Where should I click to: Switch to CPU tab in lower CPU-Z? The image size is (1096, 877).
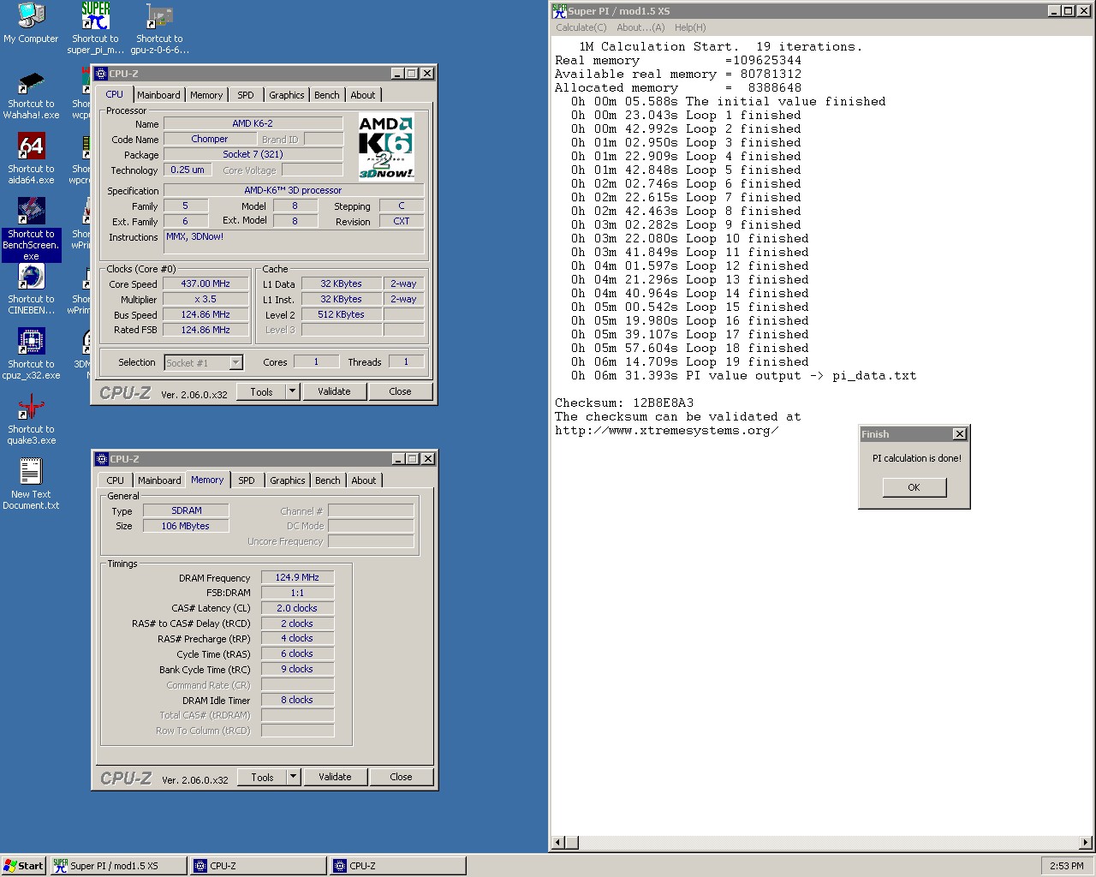pos(116,480)
